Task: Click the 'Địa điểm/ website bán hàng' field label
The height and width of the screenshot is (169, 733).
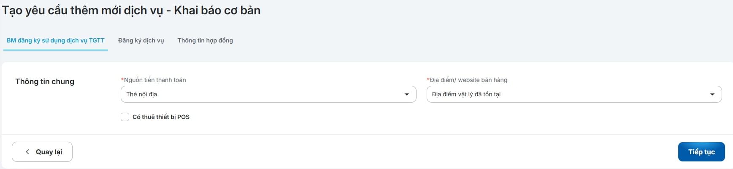Action: tap(468, 80)
